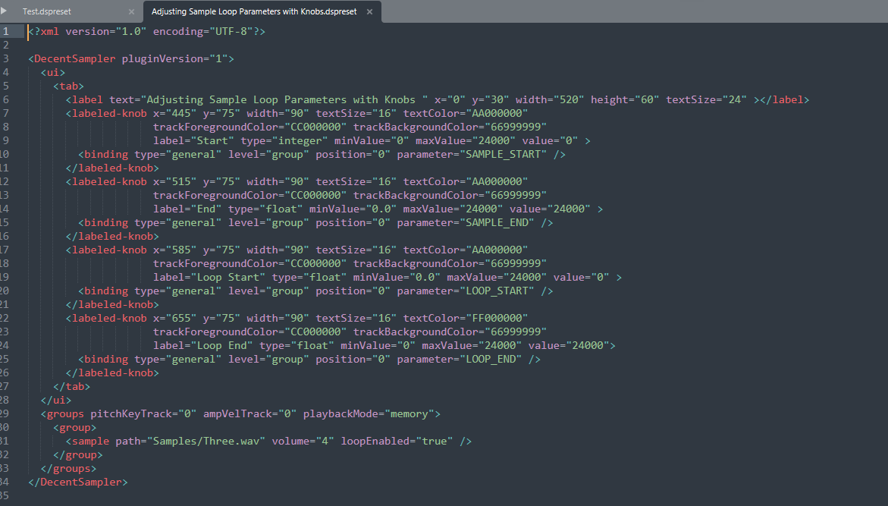Click the closing </group> tag
This screenshot has width=888, height=506.
click(x=77, y=454)
